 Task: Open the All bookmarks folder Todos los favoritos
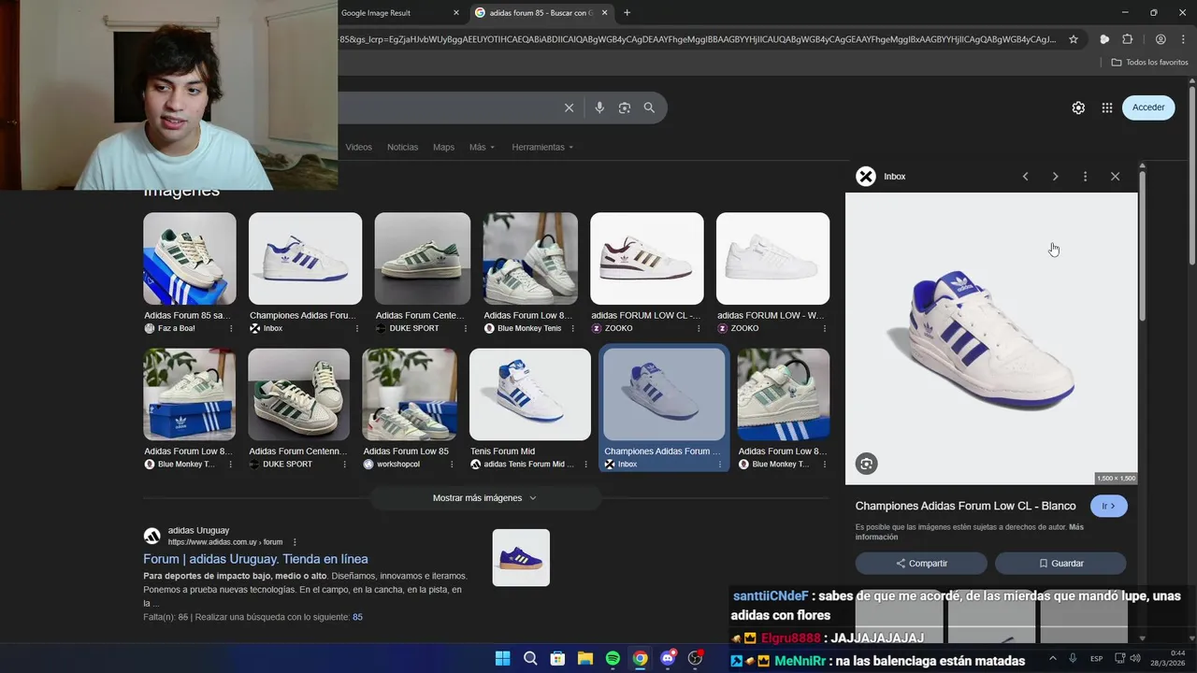tap(1149, 62)
